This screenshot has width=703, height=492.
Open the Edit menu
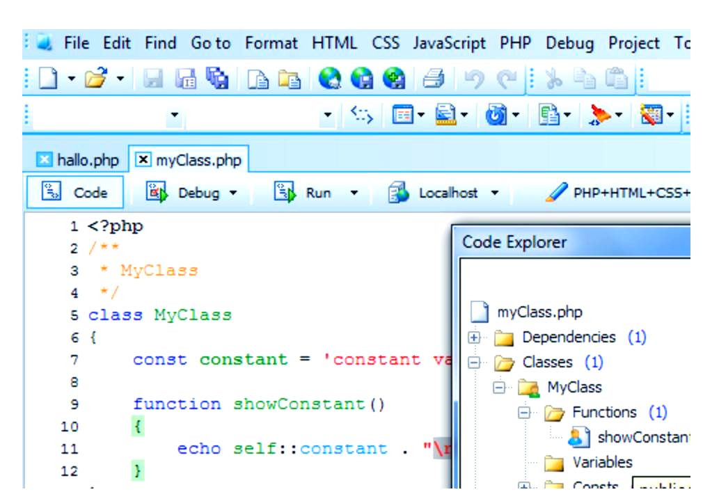[116, 43]
